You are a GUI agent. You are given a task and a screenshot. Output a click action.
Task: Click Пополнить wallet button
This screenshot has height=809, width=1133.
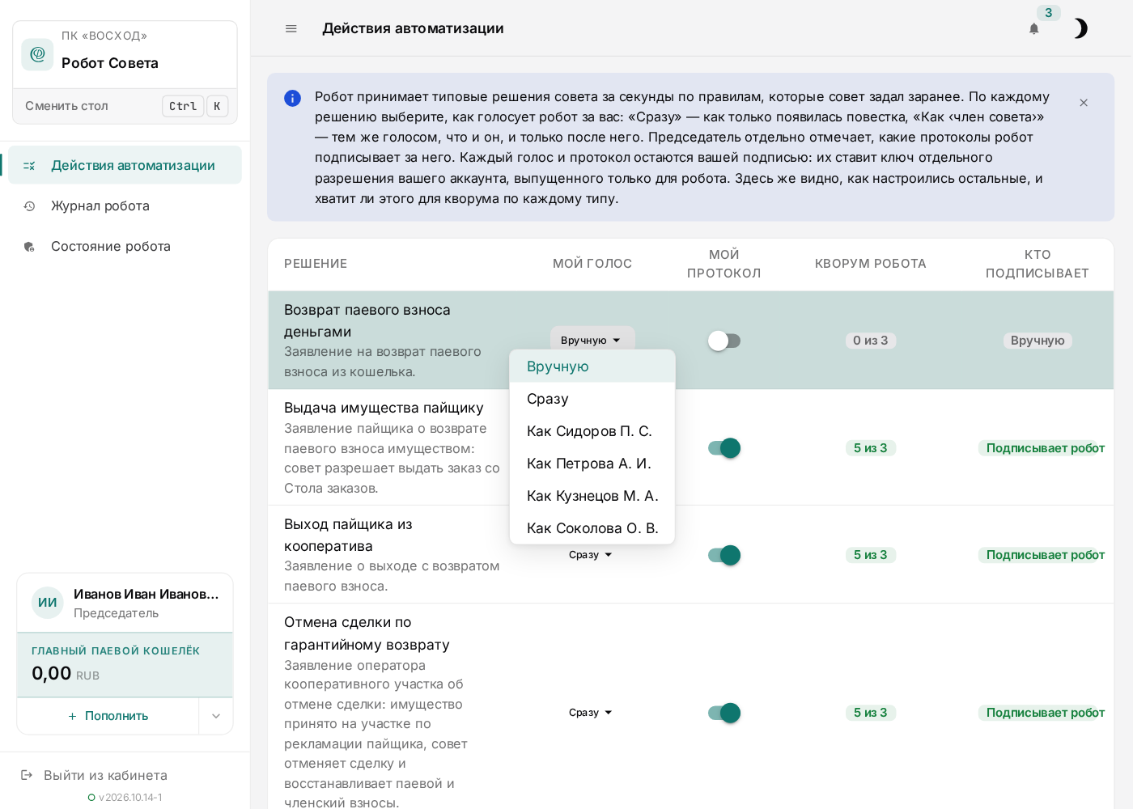coord(108,716)
